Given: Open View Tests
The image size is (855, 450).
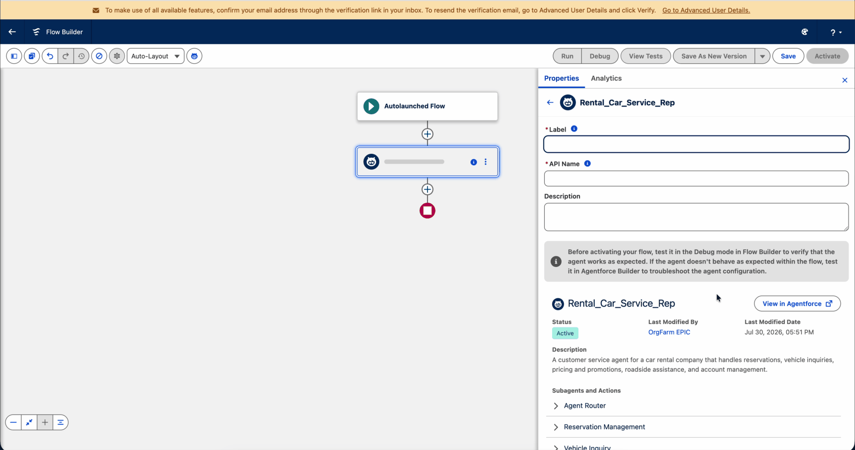Looking at the screenshot, I should coord(646,56).
